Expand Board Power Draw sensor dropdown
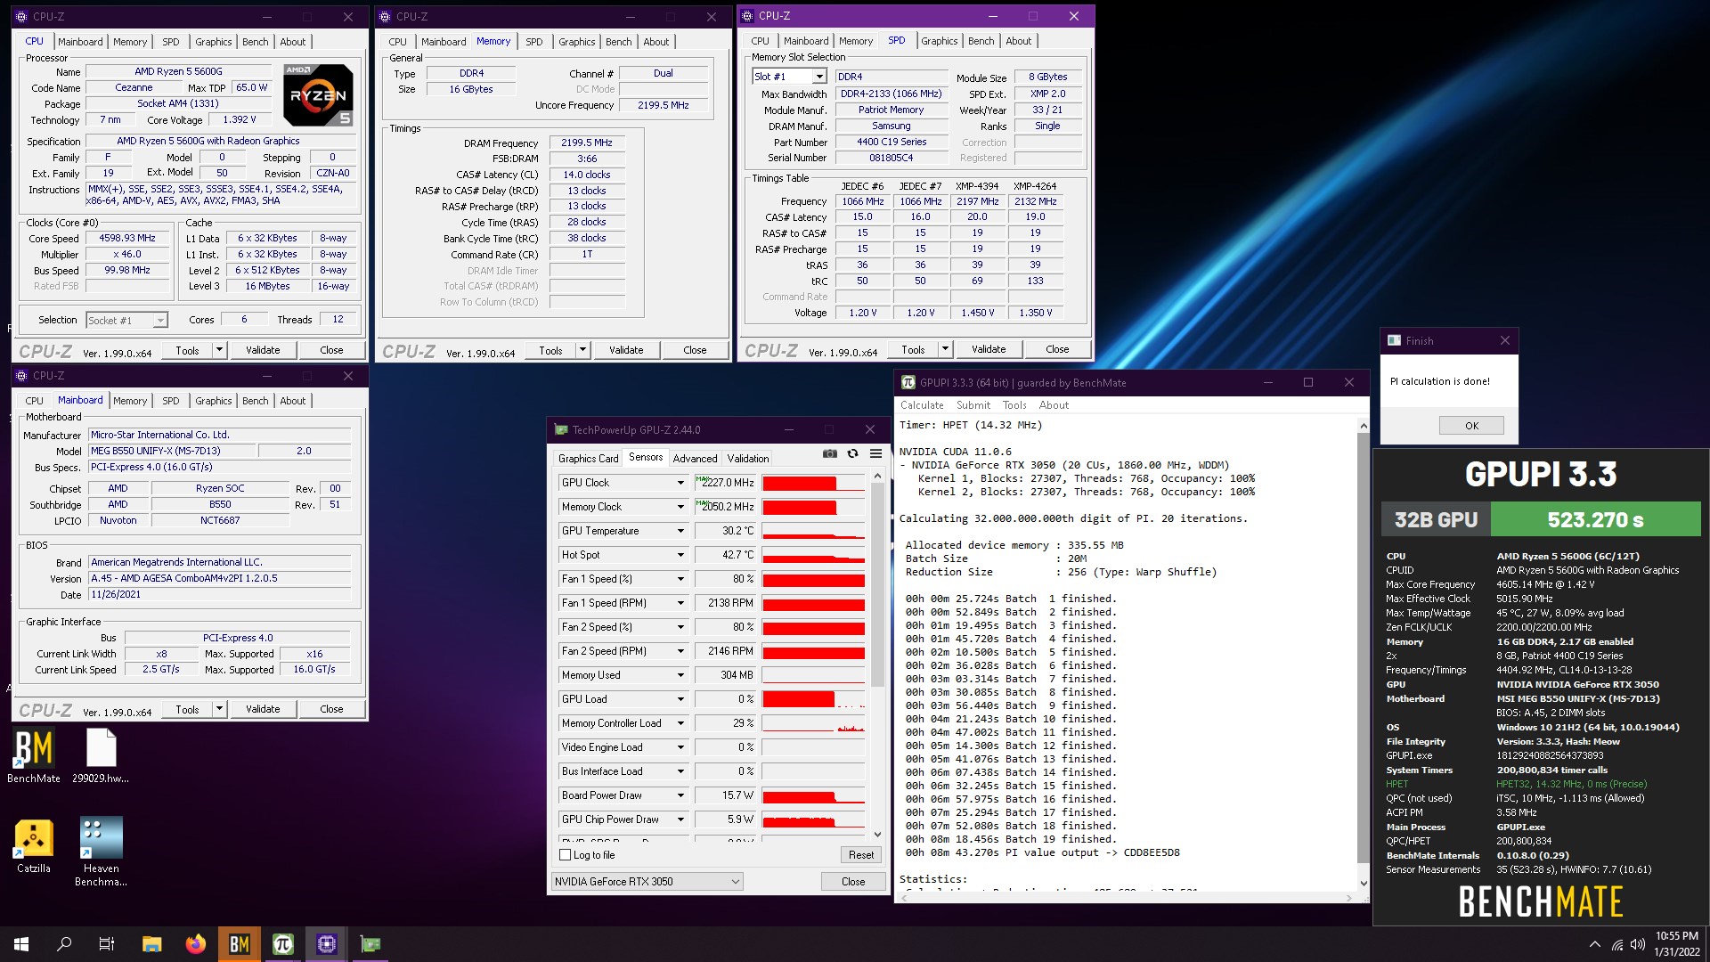The image size is (1710, 962). [x=680, y=795]
